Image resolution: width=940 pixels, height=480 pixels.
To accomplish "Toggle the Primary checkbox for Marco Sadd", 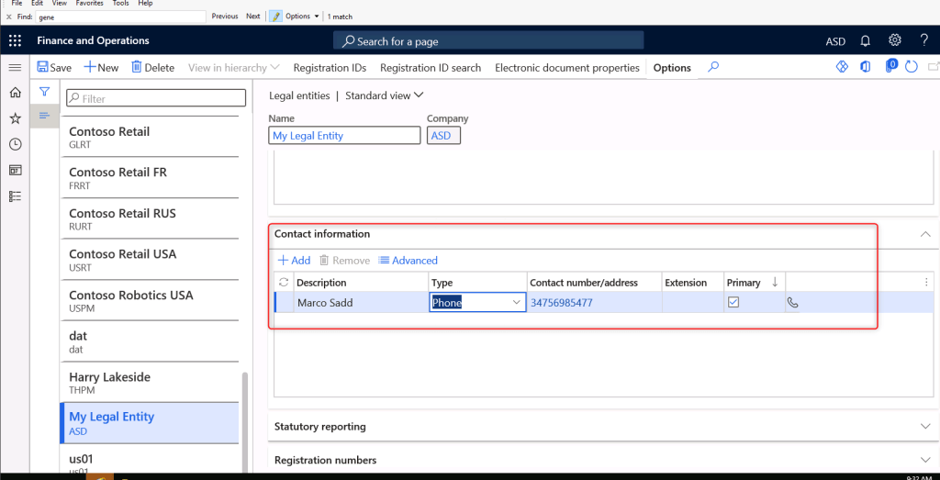I will 733,303.
